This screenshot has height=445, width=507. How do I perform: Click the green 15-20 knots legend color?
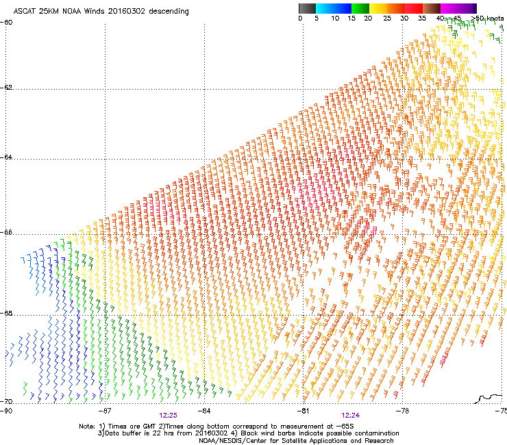pyautogui.click(x=360, y=8)
